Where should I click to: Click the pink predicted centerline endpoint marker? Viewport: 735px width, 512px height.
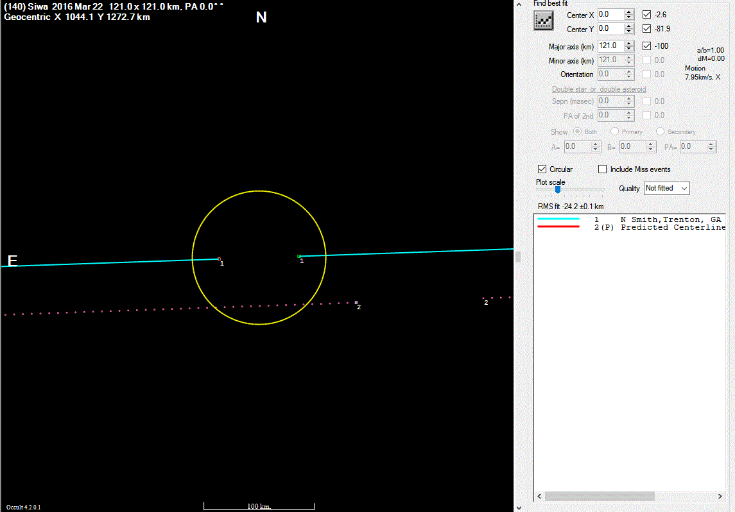coord(356,302)
